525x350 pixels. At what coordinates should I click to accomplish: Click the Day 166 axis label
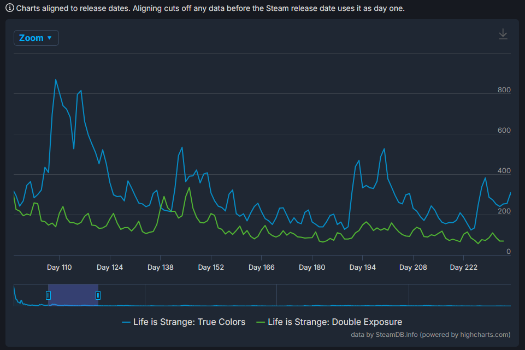[262, 268]
